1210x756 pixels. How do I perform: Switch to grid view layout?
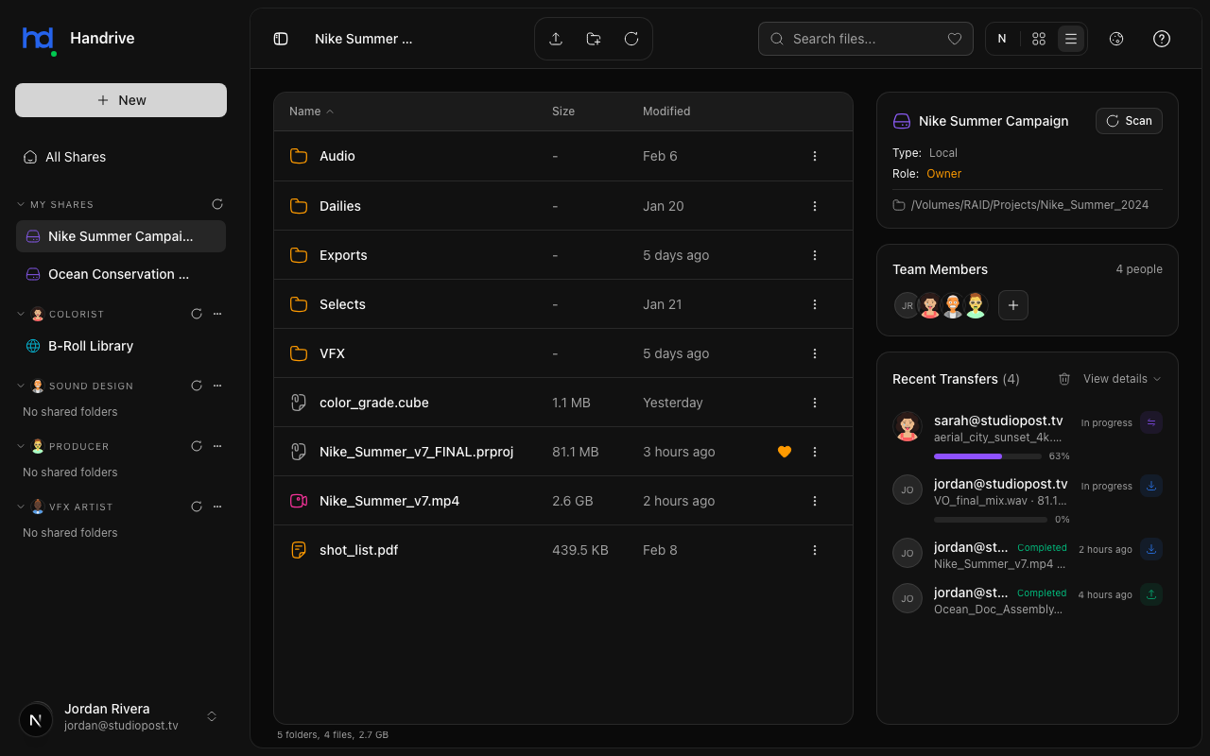pyautogui.click(x=1038, y=39)
